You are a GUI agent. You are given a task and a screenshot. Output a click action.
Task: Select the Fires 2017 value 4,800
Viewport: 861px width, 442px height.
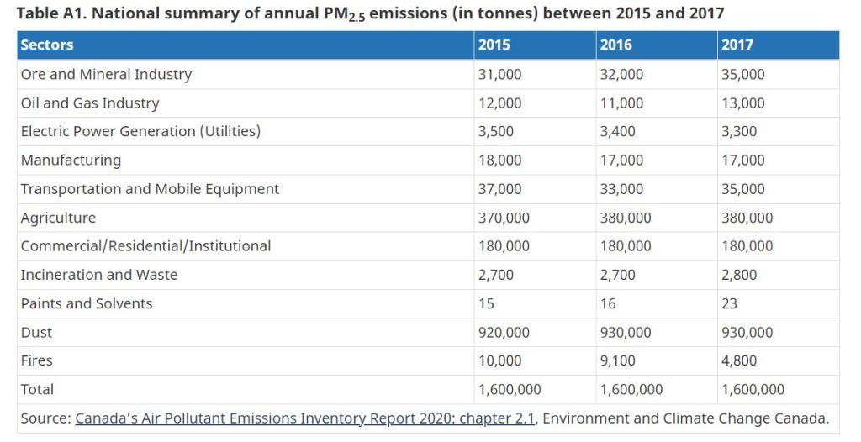739,360
